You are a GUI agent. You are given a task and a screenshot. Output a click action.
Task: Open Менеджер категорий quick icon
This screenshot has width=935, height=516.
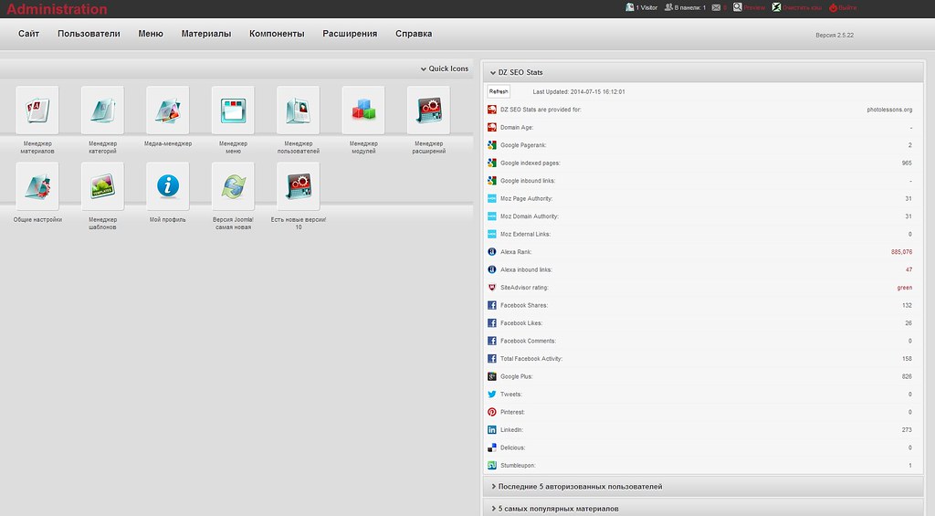(102, 111)
